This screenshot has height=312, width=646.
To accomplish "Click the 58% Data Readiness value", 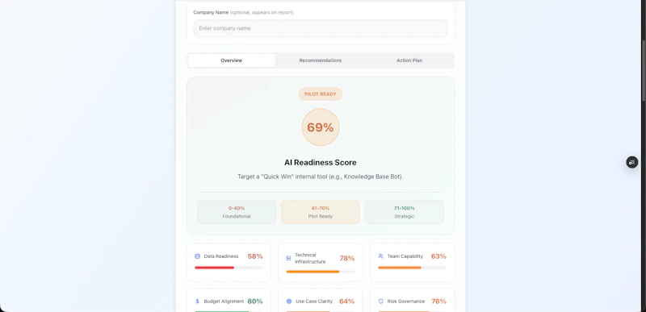I will pyautogui.click(x=255, y=256).
